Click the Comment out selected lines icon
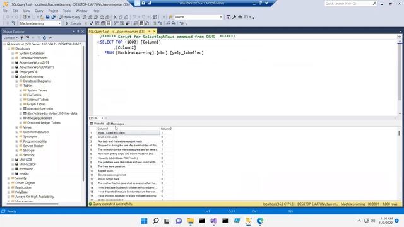 pyautogui.click(x=155, y=23)
